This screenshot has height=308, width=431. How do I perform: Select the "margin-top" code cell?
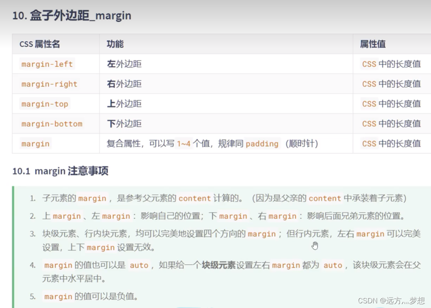45,104
